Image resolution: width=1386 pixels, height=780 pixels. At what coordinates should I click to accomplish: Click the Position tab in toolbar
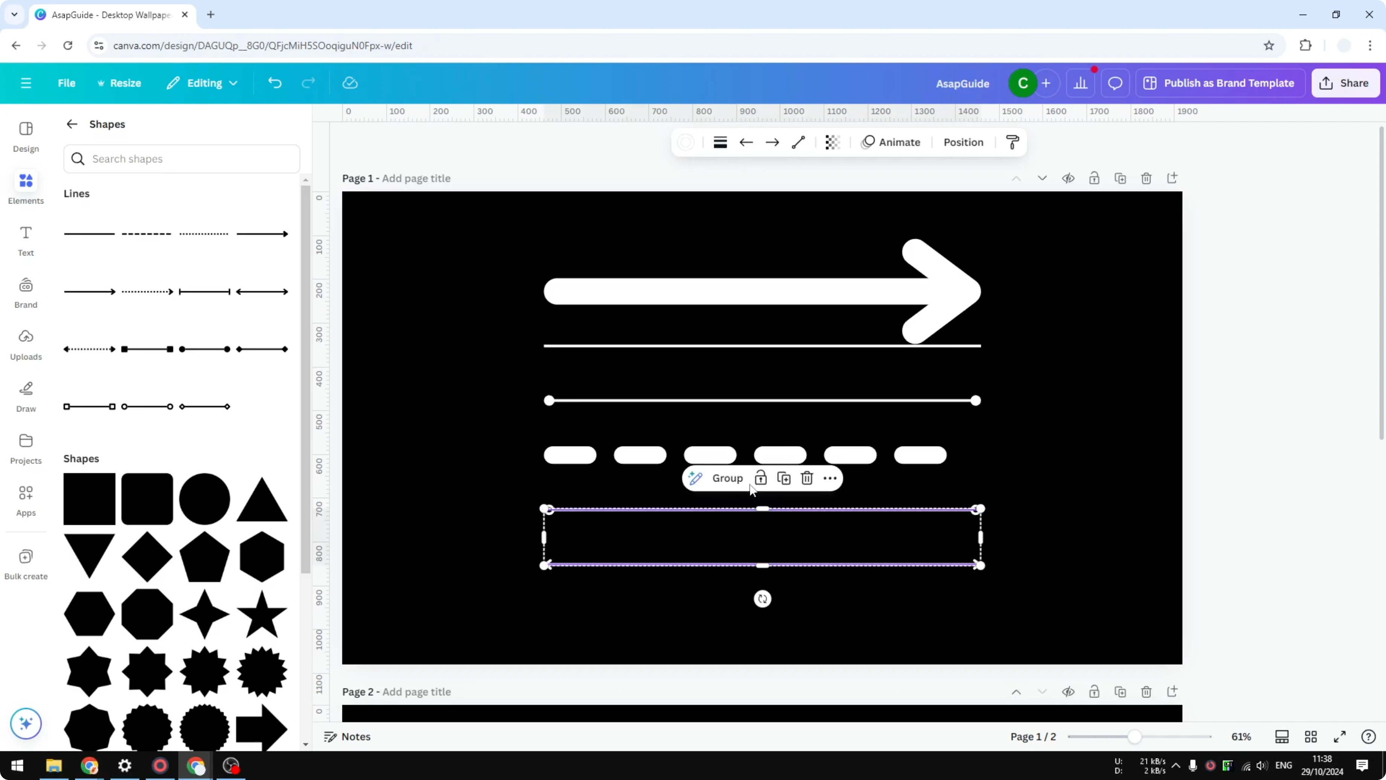coord(963,142)
